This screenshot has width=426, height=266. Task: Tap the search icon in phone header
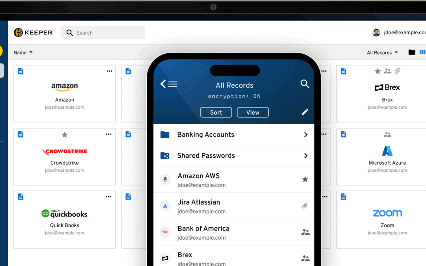click(x=305, y=84)
